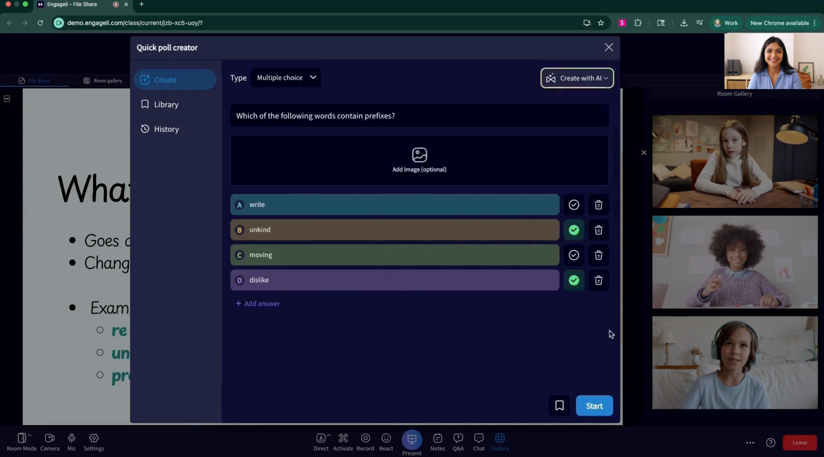Click Start to launch the poll
The image size is (824, 457).
tap(594, 406)
